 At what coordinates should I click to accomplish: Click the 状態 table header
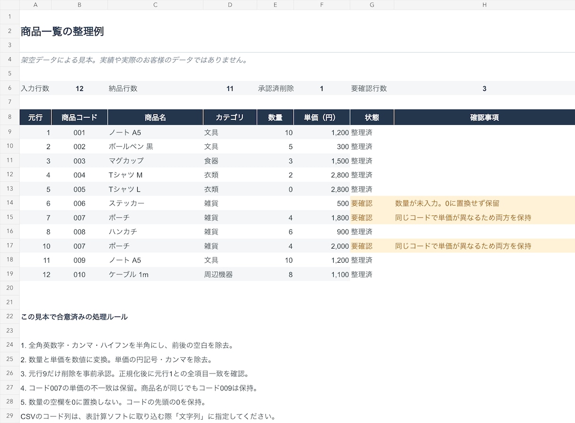click(x=372, y=117)
